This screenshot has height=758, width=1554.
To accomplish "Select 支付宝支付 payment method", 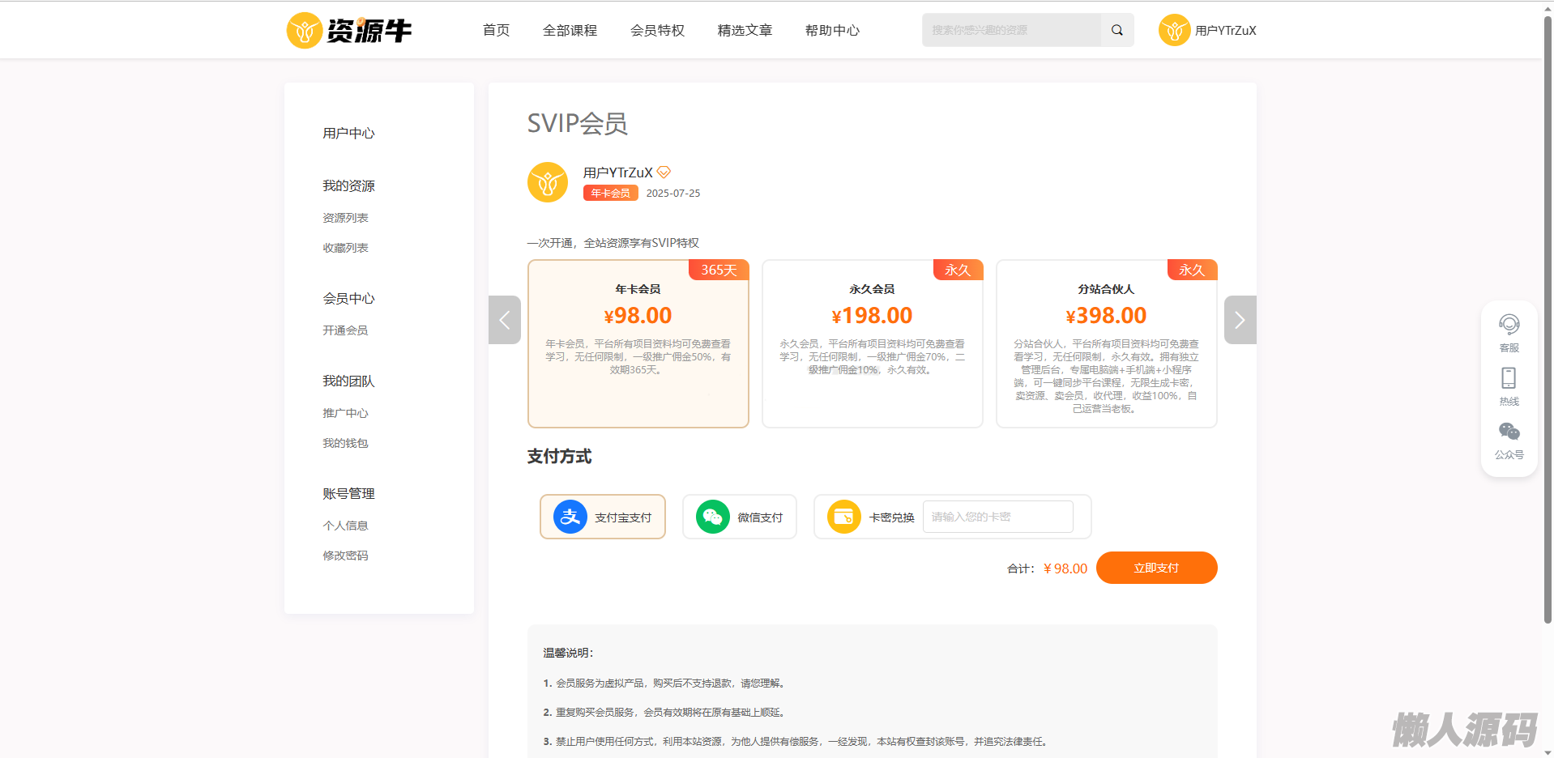I will (603, 517).
